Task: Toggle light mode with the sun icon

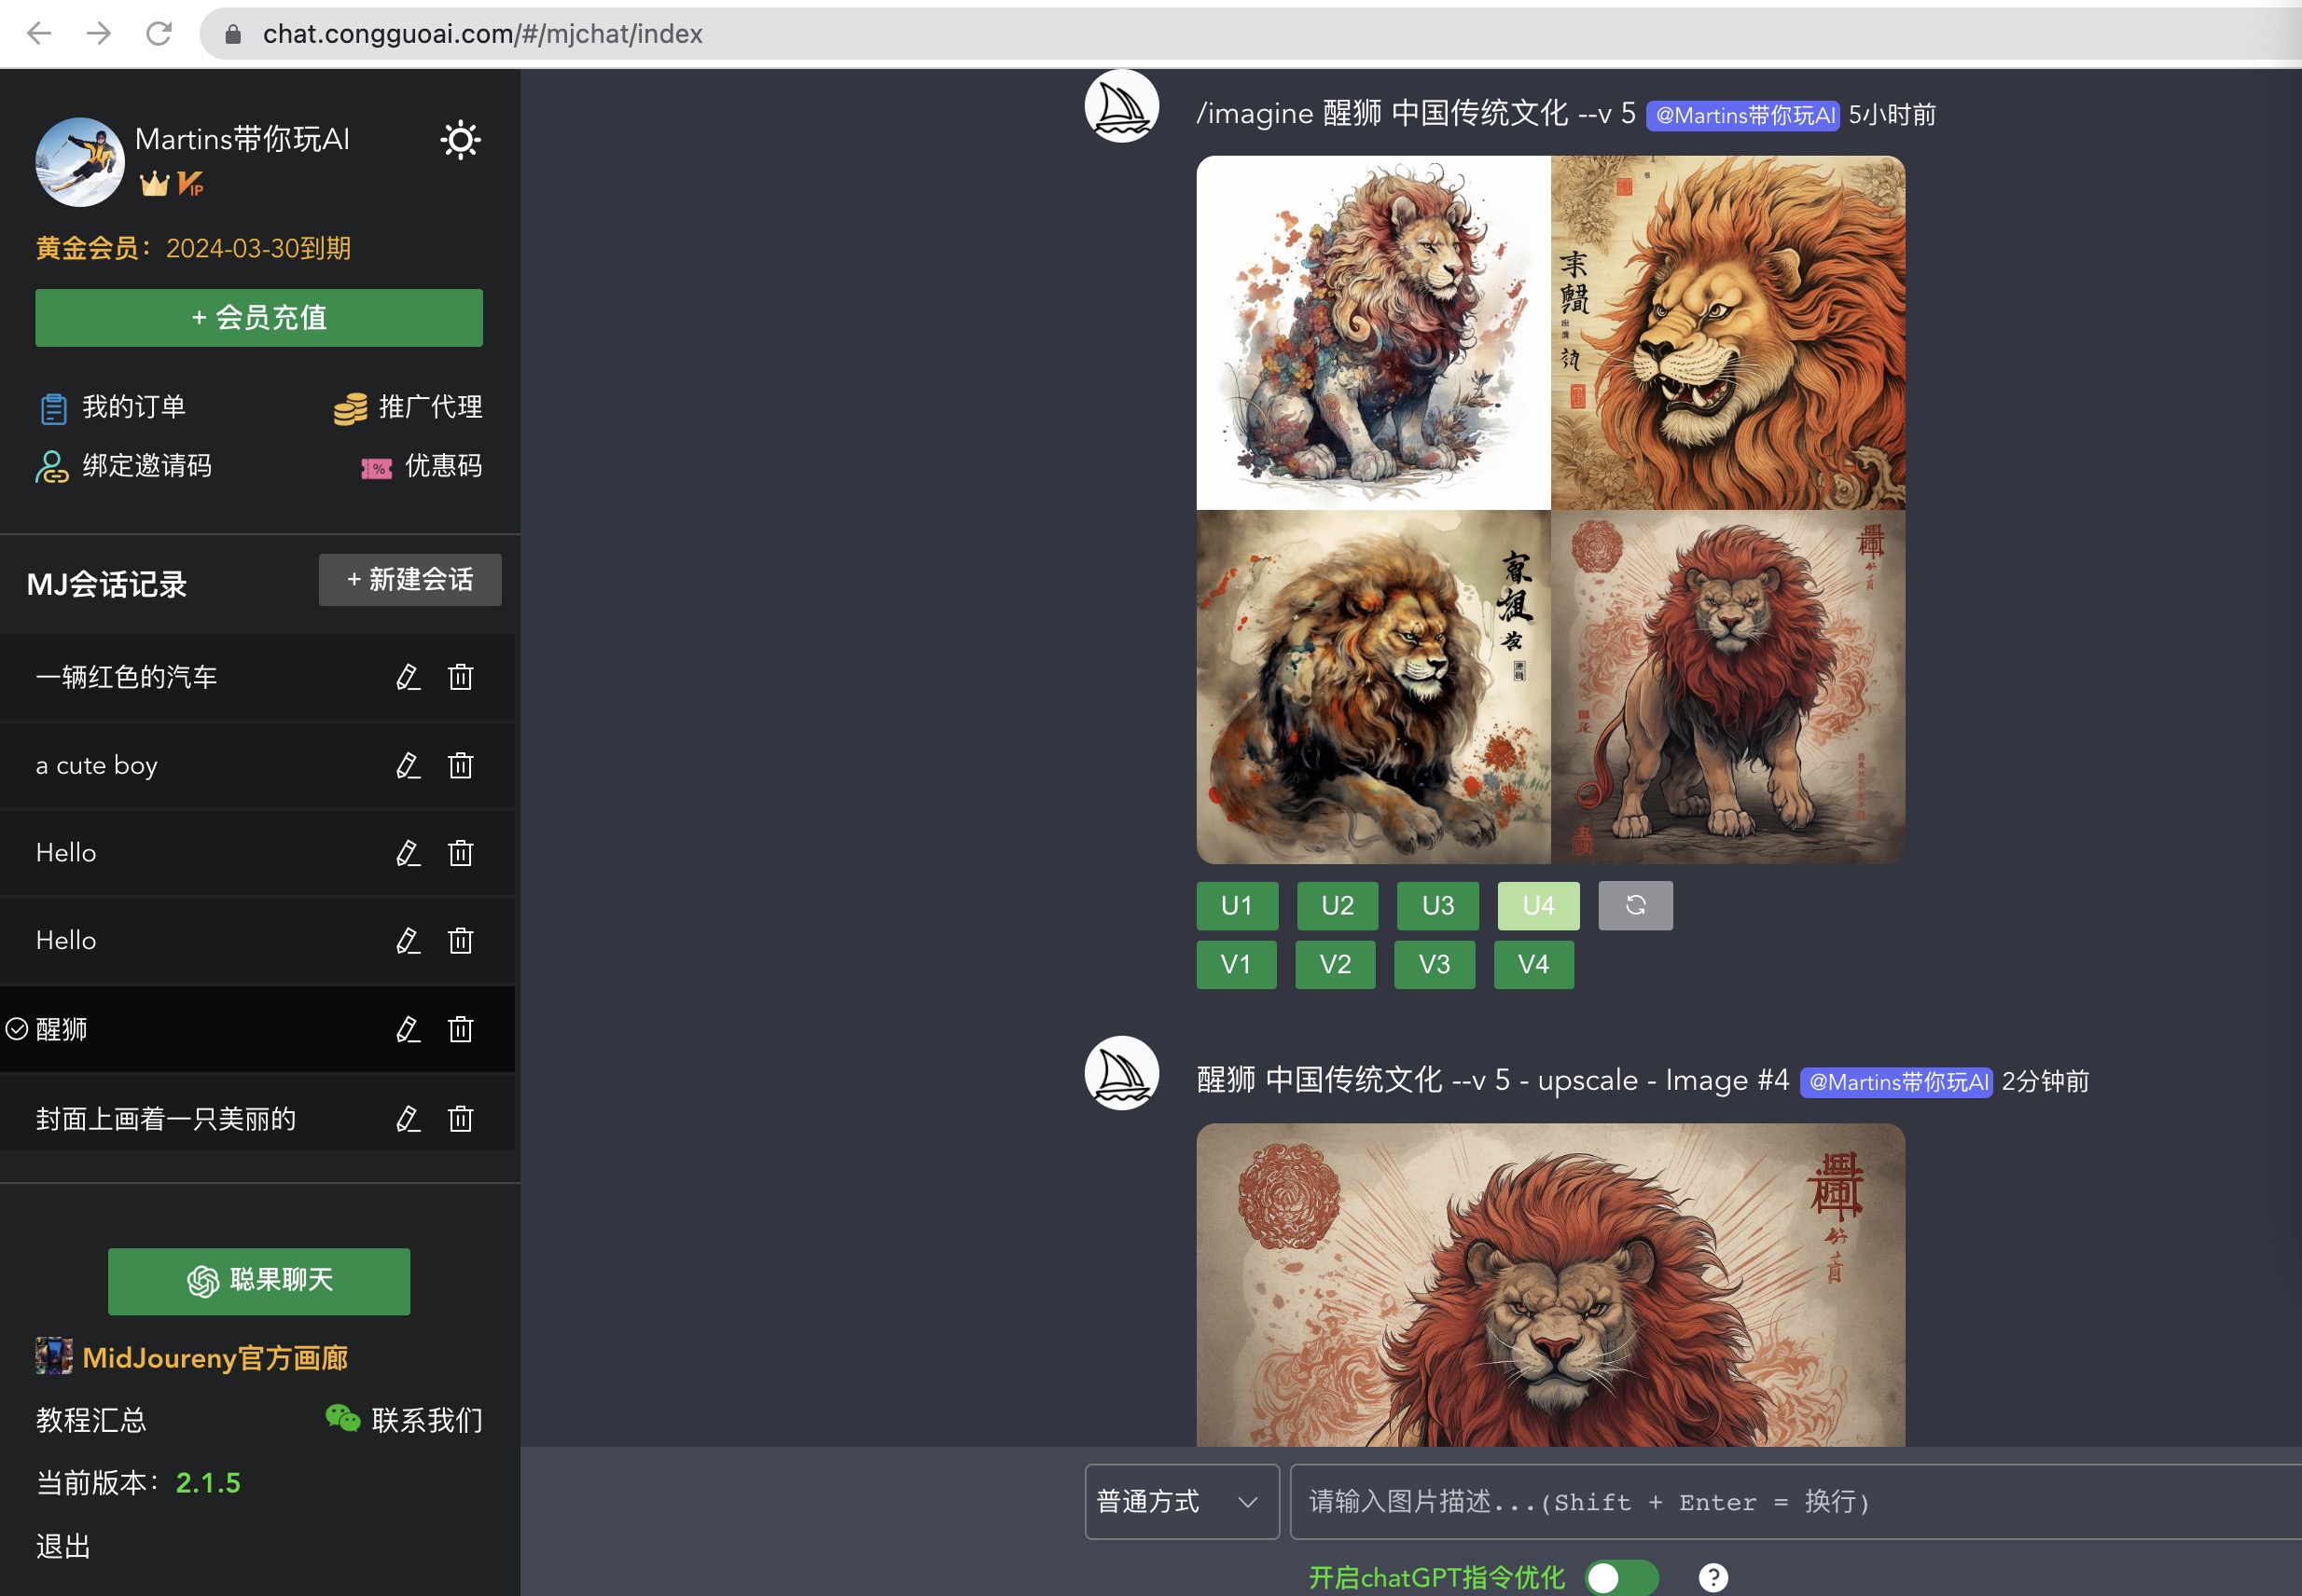Action: (461, 140)
